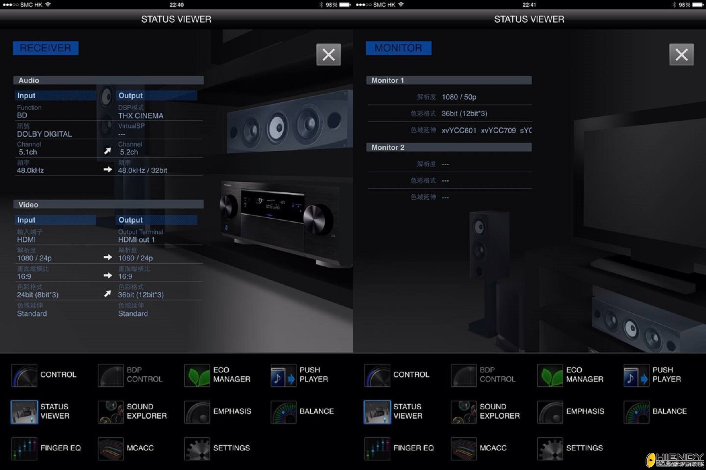Click the Audio section header
The image size is (706, 470).
point(108,80)
